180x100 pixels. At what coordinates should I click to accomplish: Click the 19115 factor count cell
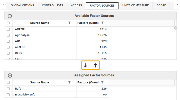coord(93,53)
